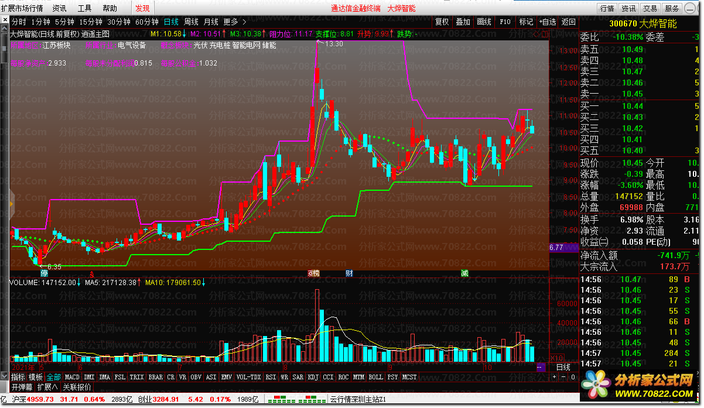704x408 pixels.
Task: Select the FSL indicator
Action: coord(120,377)
